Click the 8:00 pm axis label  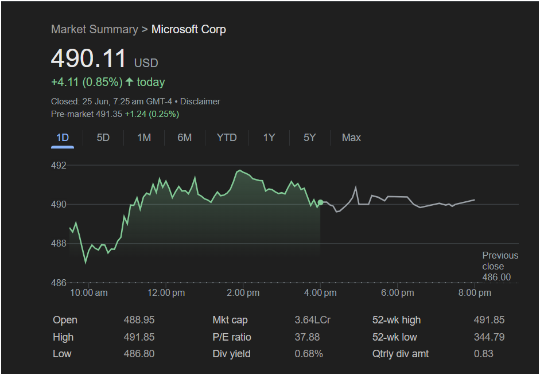[475, 293]
